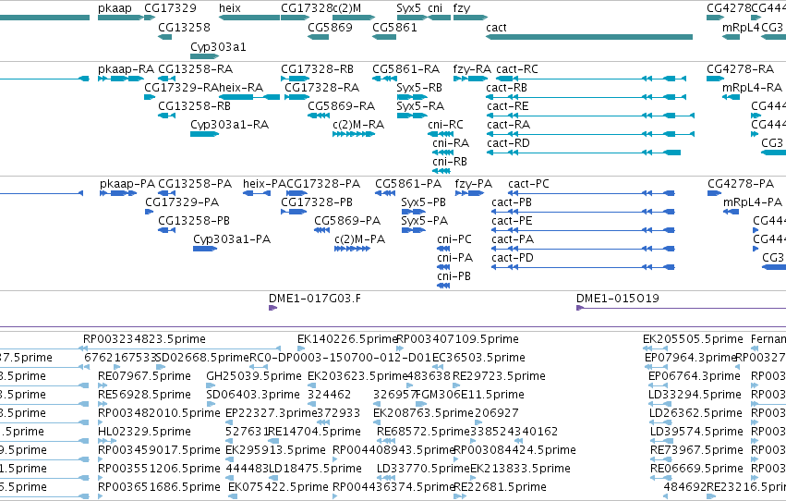Select the CG17329 gene label
This screenshot has width=786, height=501.
[x=171, y=8]
